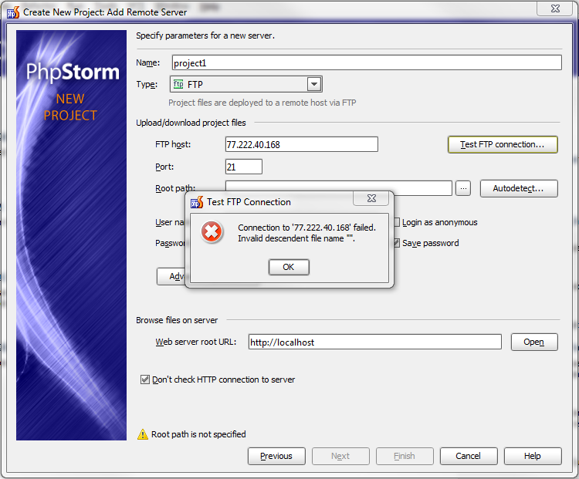
Task: Click the 'Upload/download project files' section label
Action: tap(191, 123)
